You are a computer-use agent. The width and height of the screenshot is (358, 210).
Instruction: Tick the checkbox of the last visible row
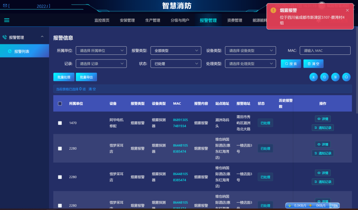click(x=60, y=205)
